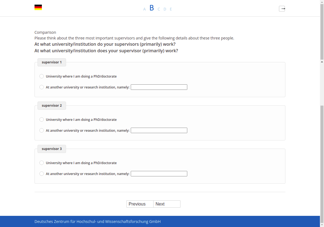
Task: Click 'University where I am doing a PhD/doctorate' label, supervisor 3
Action: pyautogui.click(x=81, y=163)
